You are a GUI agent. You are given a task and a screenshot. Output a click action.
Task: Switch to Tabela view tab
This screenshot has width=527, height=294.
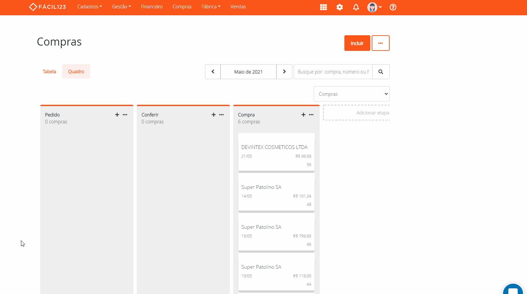click(49, 72)
